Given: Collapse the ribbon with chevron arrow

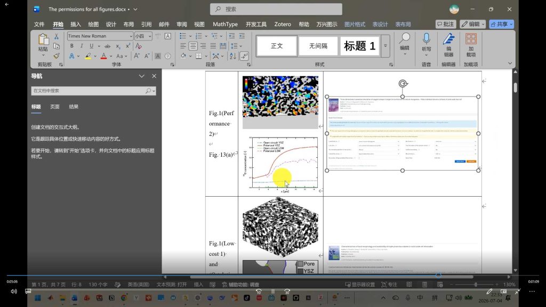Looking at the screenshot, I should point(510,63).
